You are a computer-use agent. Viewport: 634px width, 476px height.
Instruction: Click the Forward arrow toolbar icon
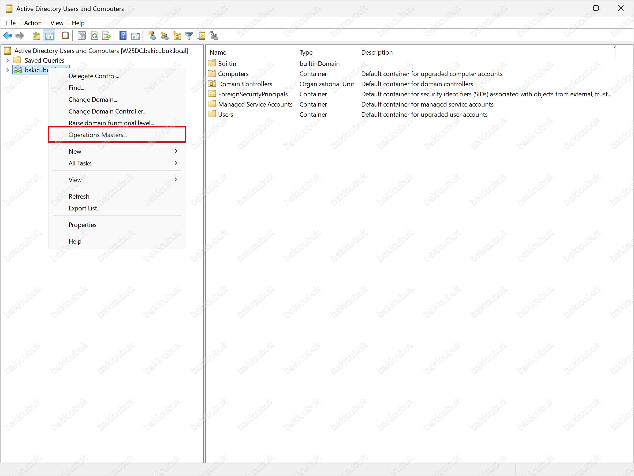(x=20, y=36)
